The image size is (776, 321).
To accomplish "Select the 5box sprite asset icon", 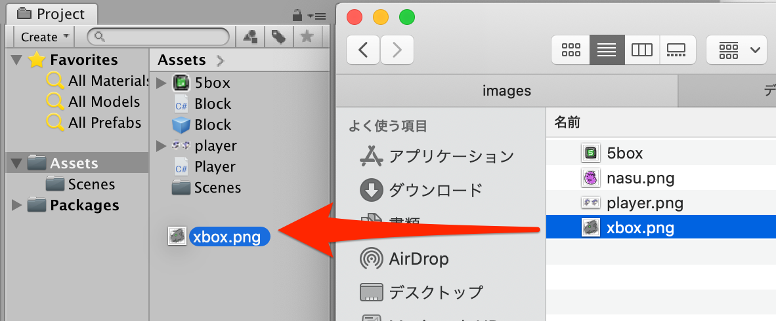I will 181,83.
